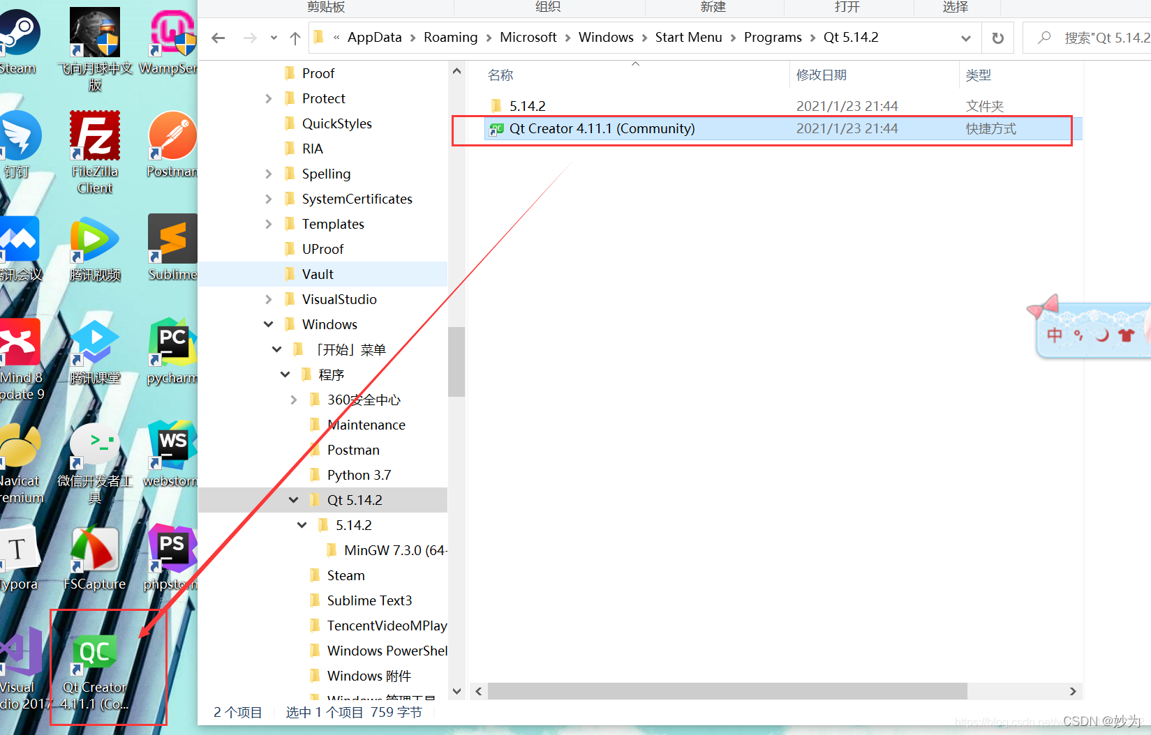This screenshot has height=735, width=1151.
Task: Launch 腾讯课堂 desktop icon
Action: coord(95,351)
